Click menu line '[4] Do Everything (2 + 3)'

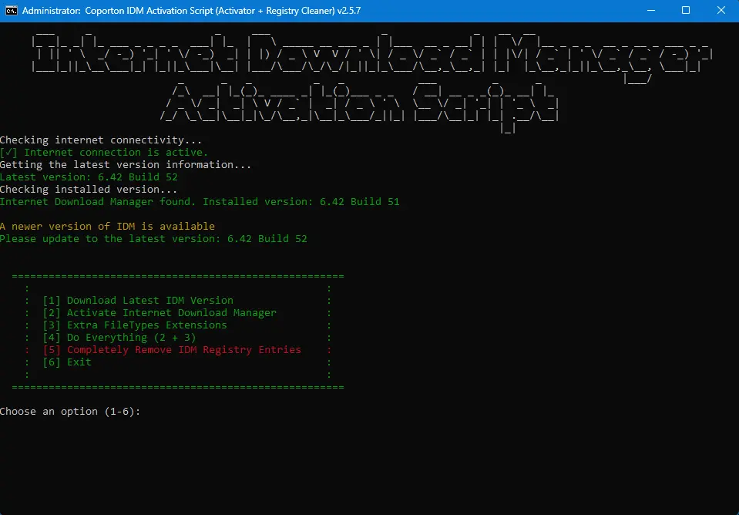[119, 337]
